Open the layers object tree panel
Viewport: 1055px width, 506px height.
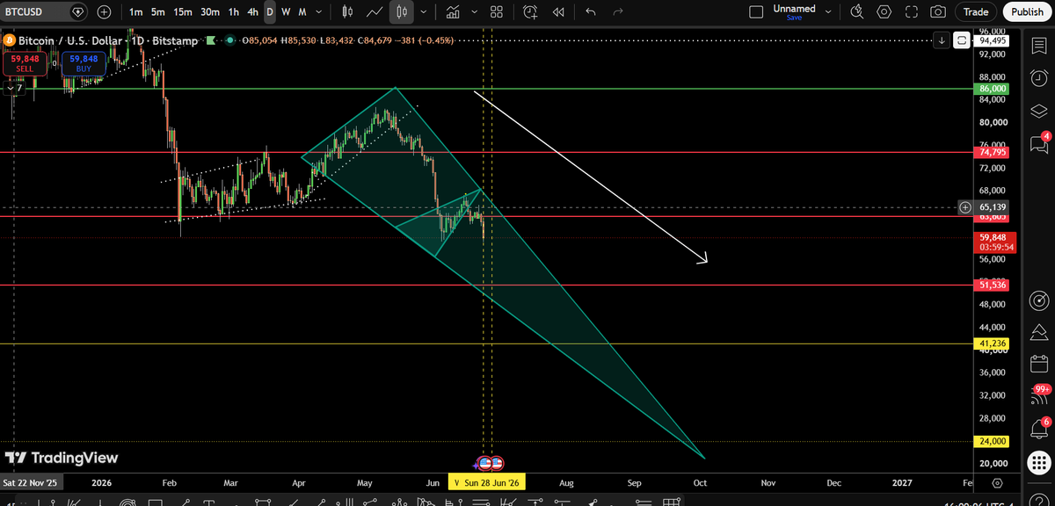[1039, 112]
